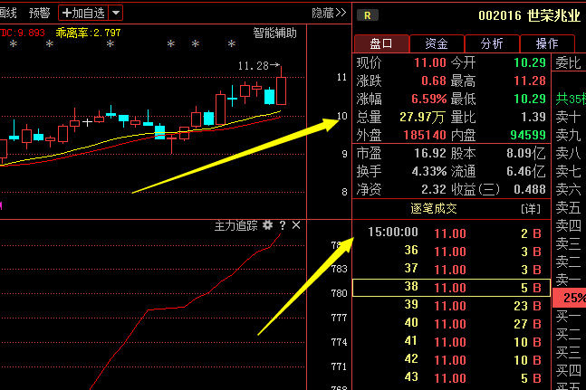
Task: Select the 操作 tab
Action: pyautogui.click(x=547, y=43)
